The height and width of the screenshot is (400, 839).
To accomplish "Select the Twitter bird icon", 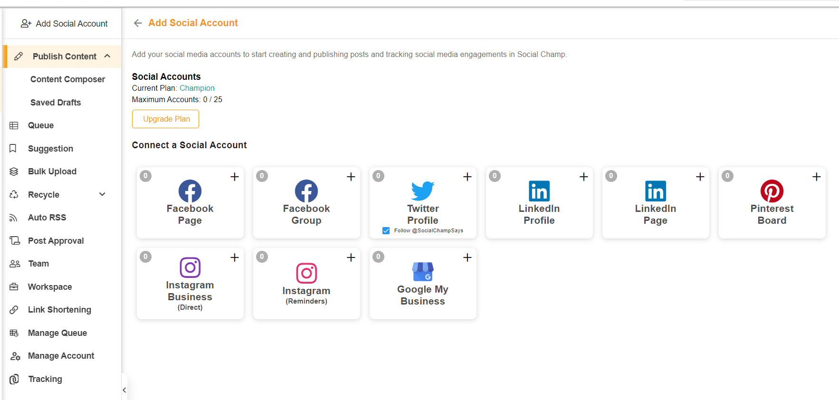I will [x=423, y=191].
